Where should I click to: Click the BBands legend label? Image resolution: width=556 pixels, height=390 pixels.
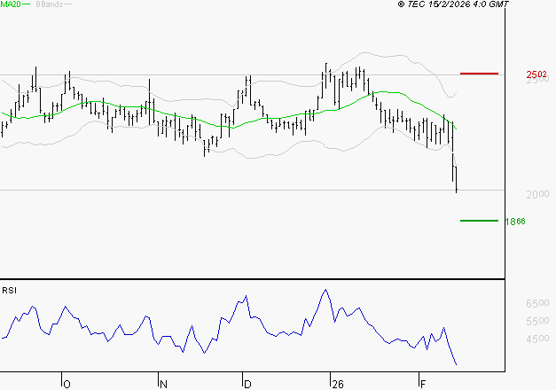pyautogui.click(x=50, y=4)
